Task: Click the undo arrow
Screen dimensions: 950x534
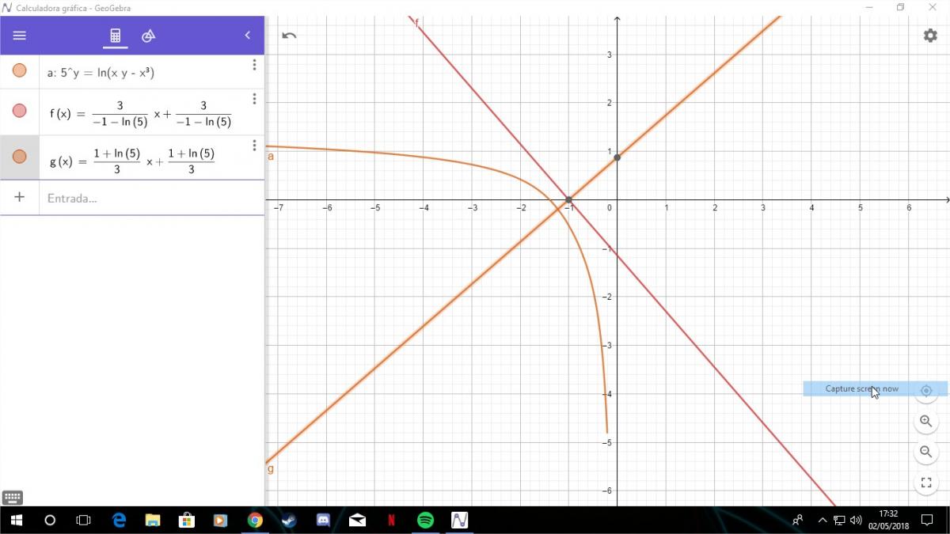Action: click(x=289, y=36)
